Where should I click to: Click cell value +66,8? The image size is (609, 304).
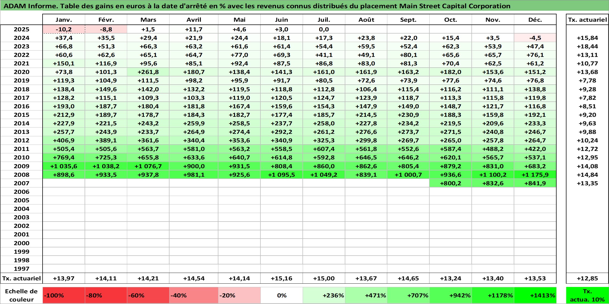[64, 46]
